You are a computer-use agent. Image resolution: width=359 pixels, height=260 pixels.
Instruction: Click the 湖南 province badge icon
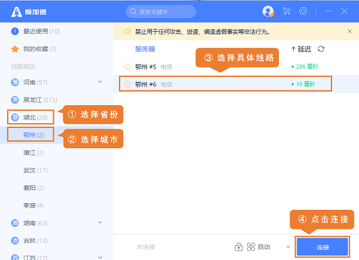[15, 223]
